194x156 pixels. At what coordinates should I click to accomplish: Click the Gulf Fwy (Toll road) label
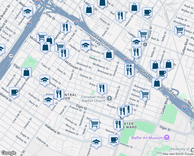pyautogui.click(x=103, y=43)
